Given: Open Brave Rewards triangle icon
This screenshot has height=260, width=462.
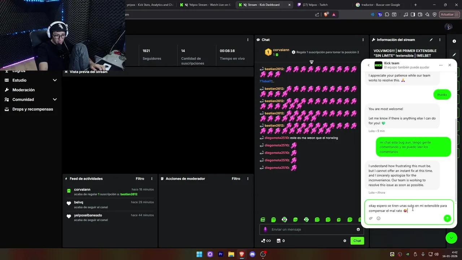Looking at the screenshot, I should (x=334, y=14).
